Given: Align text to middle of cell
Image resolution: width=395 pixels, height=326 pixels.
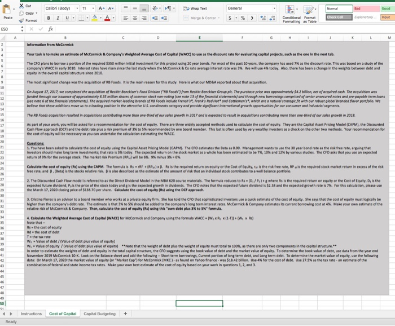Looking at the screenshot, I should coord(135,8).
